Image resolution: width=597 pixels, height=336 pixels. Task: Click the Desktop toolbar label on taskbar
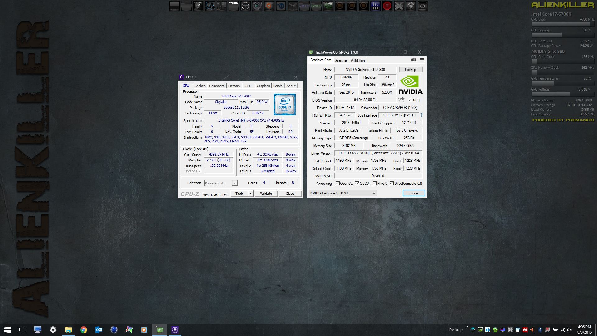[456, 330]
